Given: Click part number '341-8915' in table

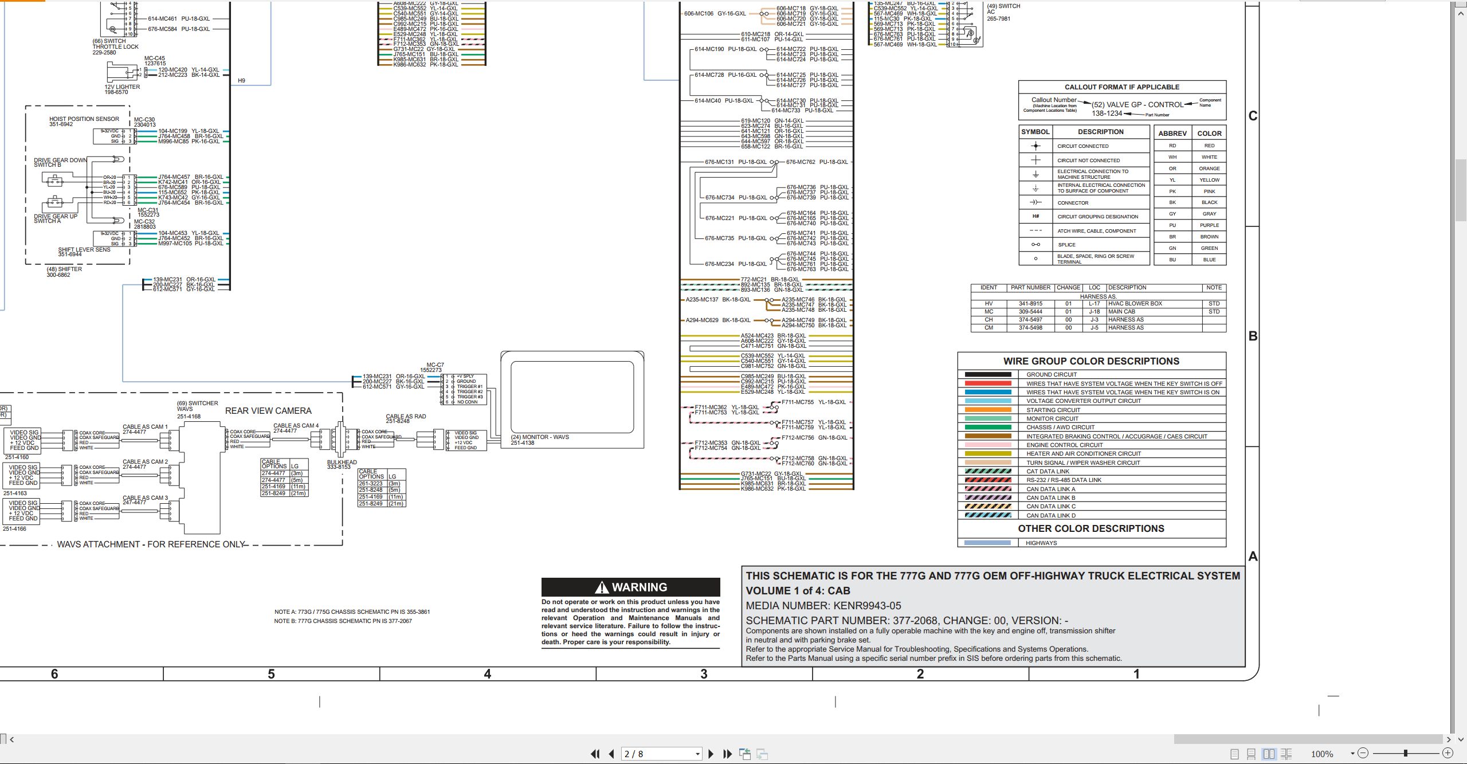Looking at the screenshot, I should point(1030,304).
